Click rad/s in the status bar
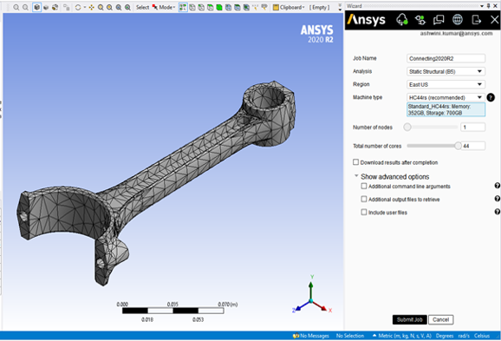This screenshot has height=341, width=501. (x=464, y=336)
